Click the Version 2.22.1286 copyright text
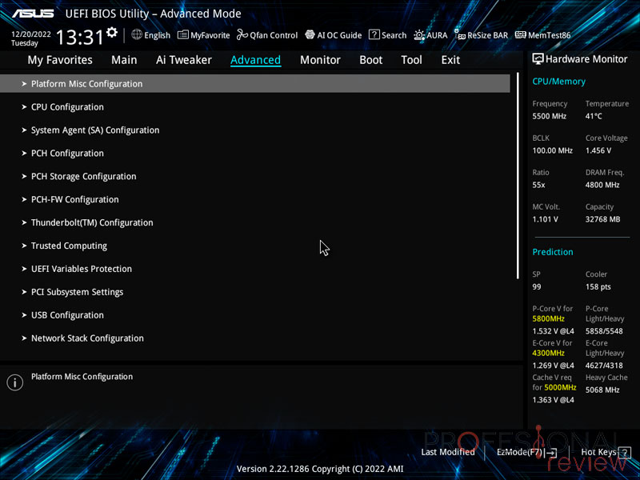640x480 pixels. click(x=320, y=469)
